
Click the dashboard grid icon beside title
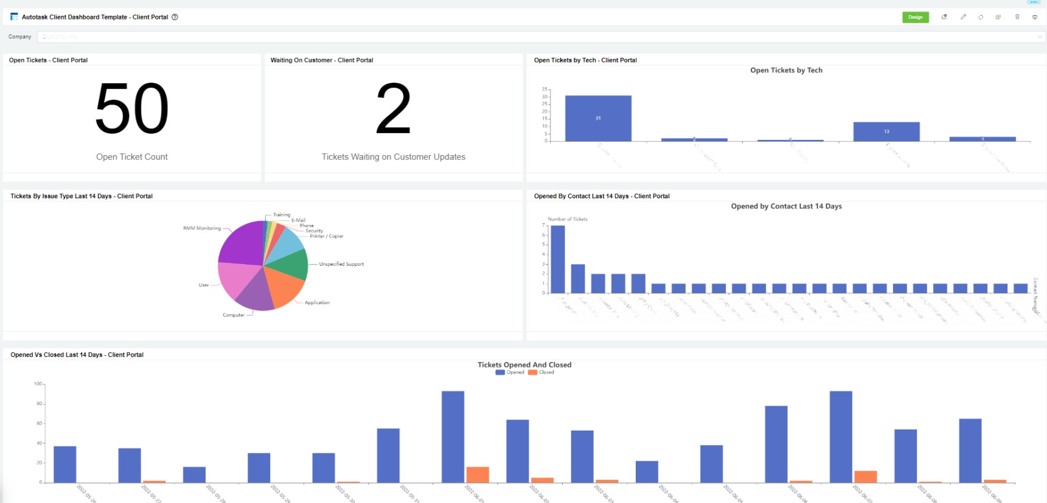[x=14, y=17]
